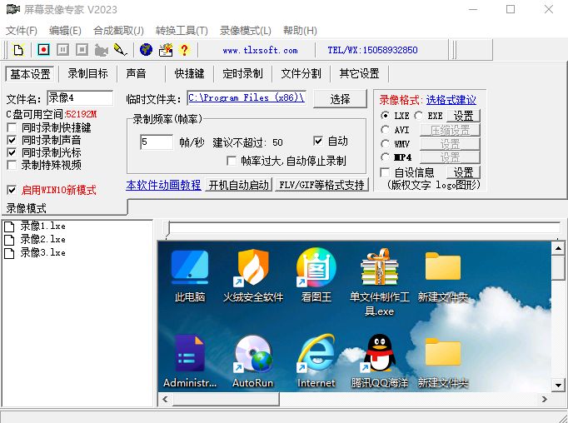Viewport: 568px width, 423px height.
Task: Select the AVI format radio button
Action: [385, 130]
